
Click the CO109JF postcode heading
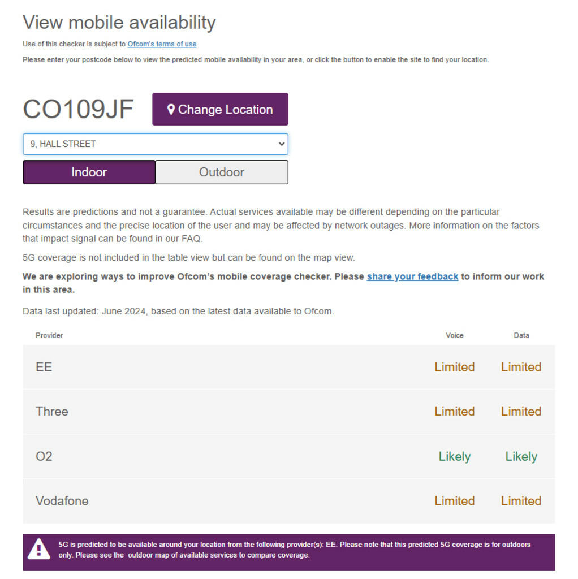click(78, 109)
